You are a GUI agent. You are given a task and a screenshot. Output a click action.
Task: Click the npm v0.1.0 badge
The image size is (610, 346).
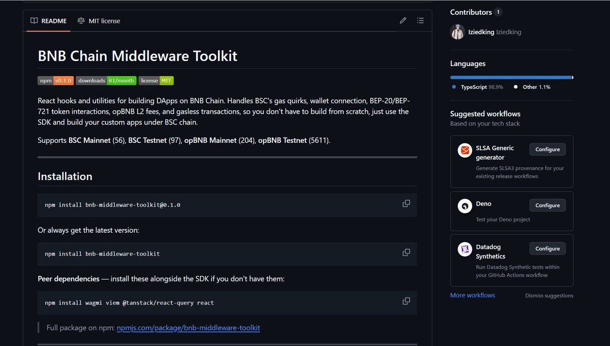coord(56,80)
